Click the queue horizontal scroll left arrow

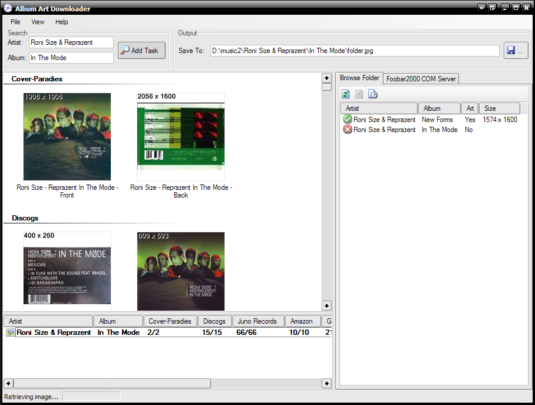(8, 383)
